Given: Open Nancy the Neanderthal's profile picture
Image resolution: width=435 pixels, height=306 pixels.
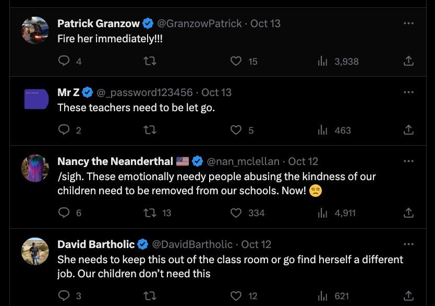Looking at the screenshot, I should pos(35,169).
